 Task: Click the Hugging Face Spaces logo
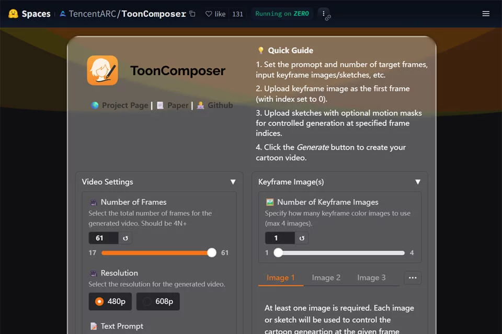29,14
